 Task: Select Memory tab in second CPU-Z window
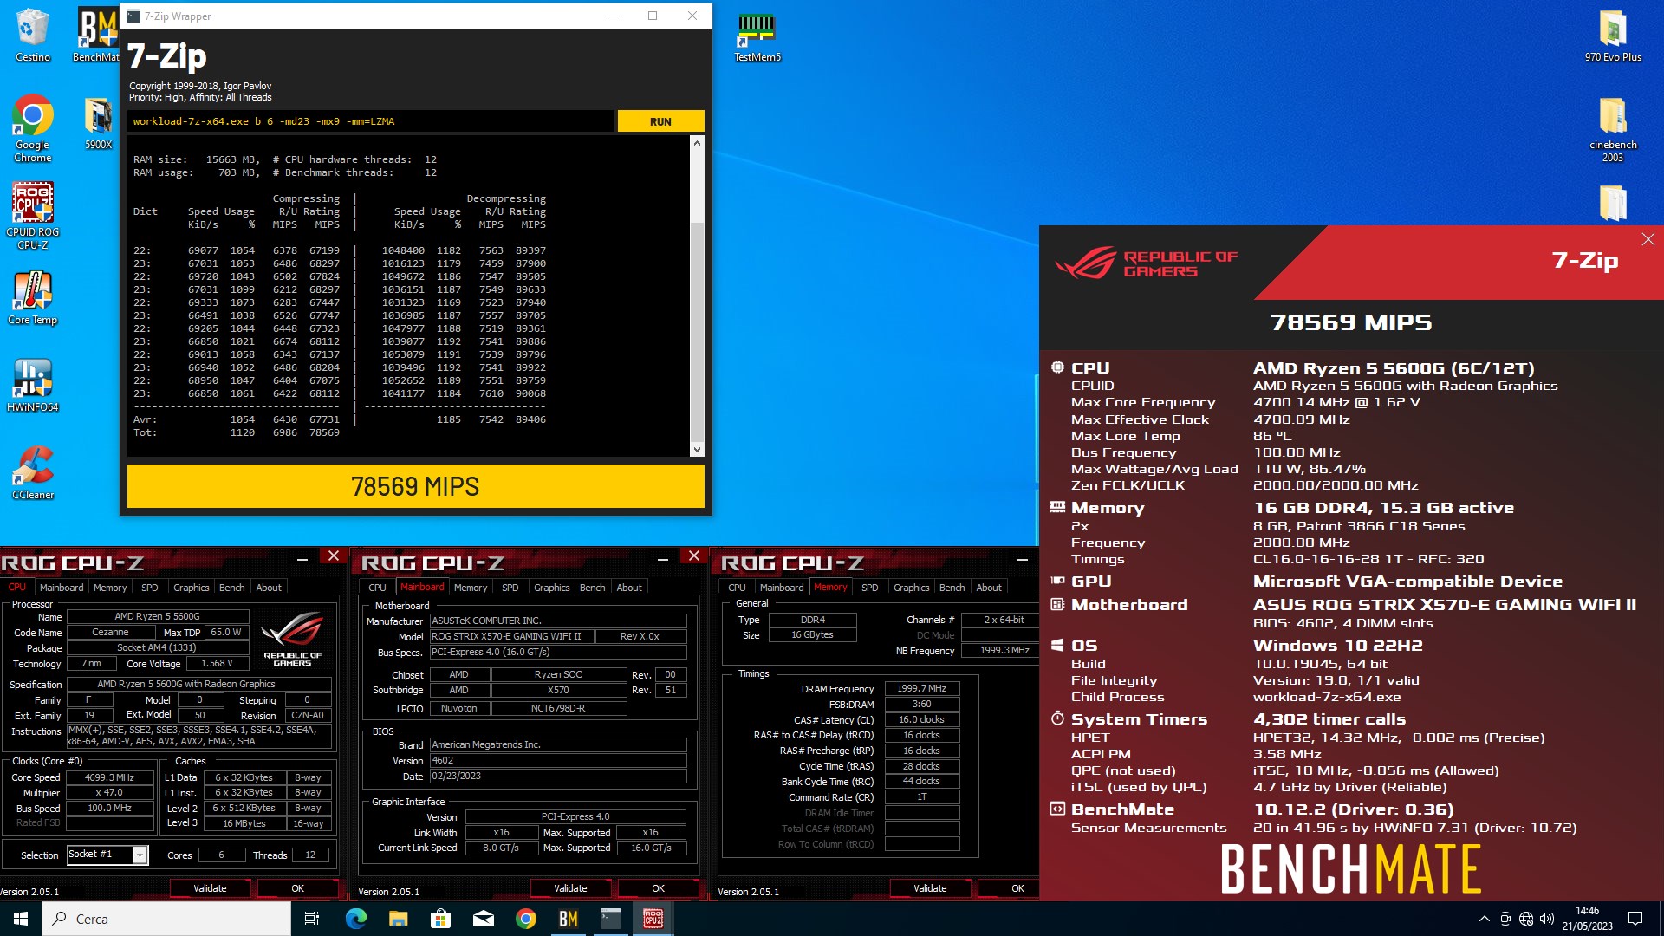(x=471, y=588)
